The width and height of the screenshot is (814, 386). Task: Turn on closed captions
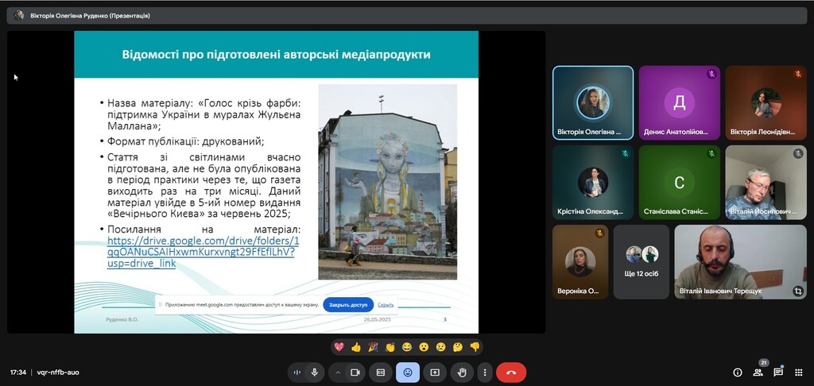coord(381,372)
